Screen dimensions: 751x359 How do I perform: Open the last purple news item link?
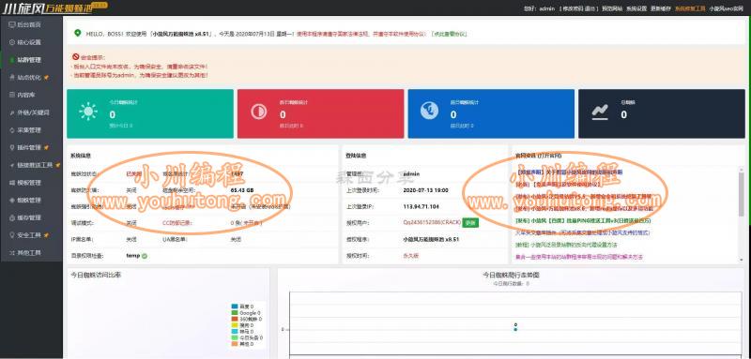point(578,257)
